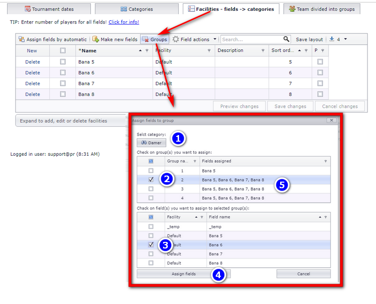The height and width of the screenshot is (304, 376).
Task: Toggle select-all in the groups grid header
Action: (x=151, y=161)
